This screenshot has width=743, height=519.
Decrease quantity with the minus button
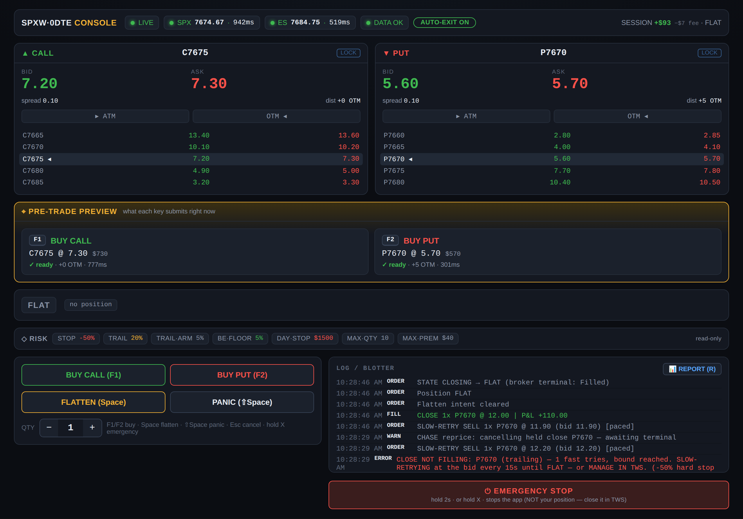pos(49,427)
